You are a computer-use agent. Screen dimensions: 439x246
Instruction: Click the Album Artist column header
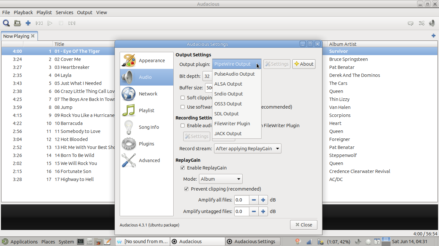(x=382, y=44)
